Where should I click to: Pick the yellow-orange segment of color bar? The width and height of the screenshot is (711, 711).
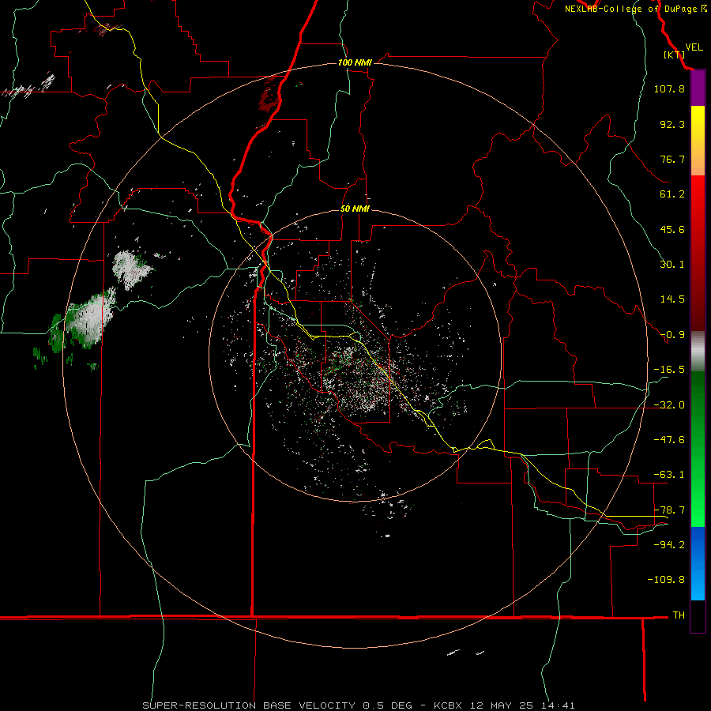coord(698,141)
